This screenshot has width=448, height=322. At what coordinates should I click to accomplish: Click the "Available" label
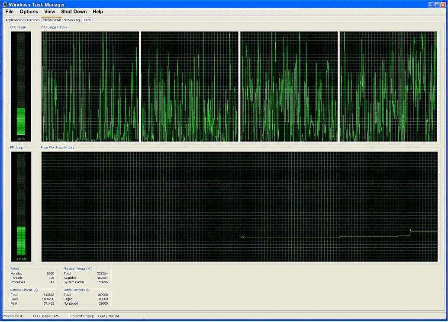70,278
